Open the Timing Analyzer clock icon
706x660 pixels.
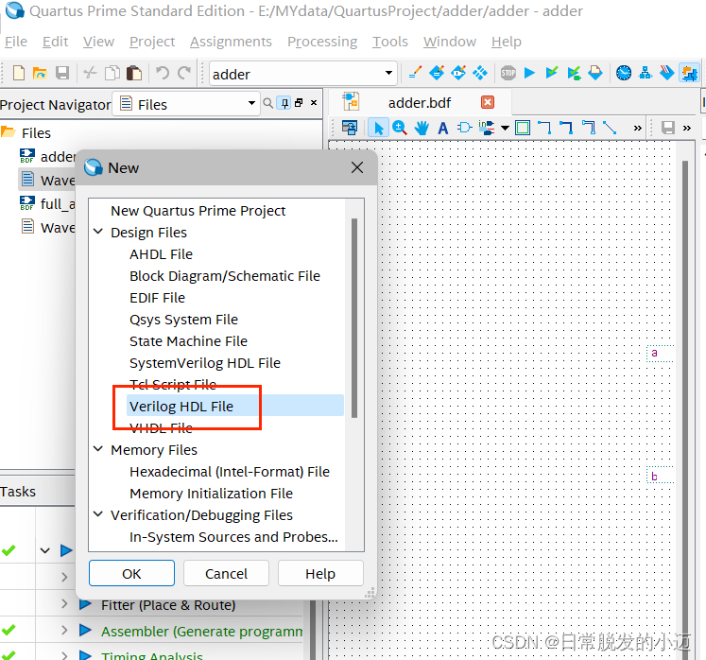point(624,73)
